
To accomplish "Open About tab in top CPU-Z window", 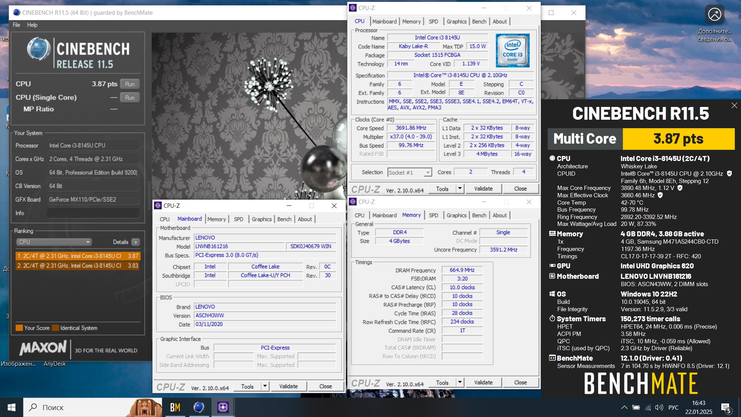I will click(x=500, y=22).
